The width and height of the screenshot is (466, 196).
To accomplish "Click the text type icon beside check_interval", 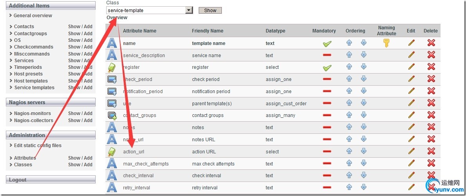I will point(112,175).
